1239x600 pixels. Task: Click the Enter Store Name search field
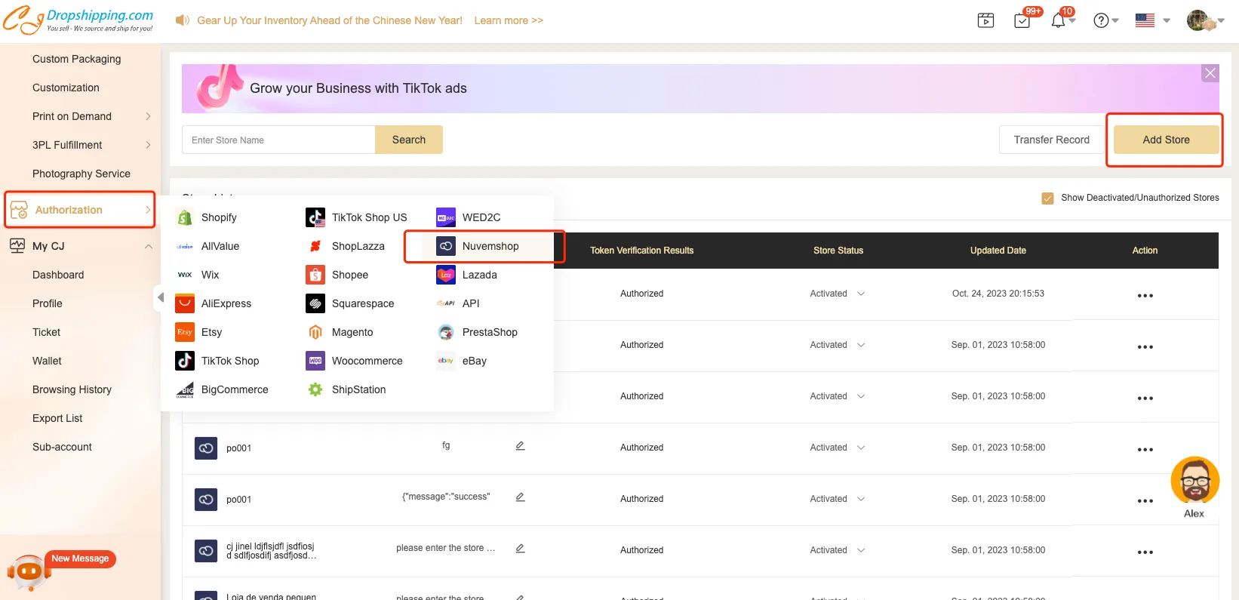(278, 140)
